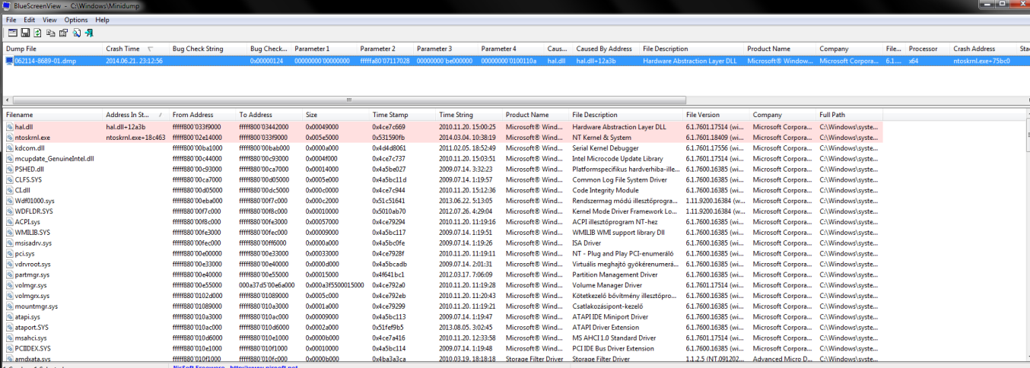
Task: Select the hal.dll driver row
Action: point(443,127)
